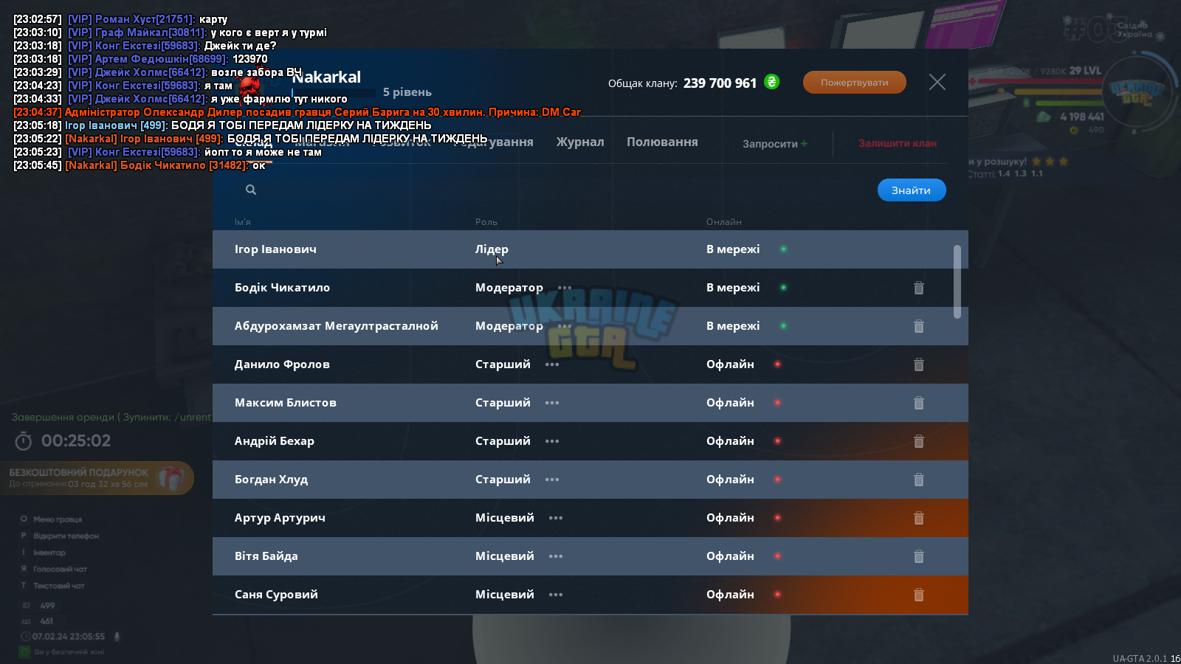Click online status dot for Ігор Іванович
Viewport: 1181px width, 664px height.
tap(784, 249)
